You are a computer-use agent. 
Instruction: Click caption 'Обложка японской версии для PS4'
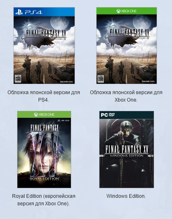point(44,96)
